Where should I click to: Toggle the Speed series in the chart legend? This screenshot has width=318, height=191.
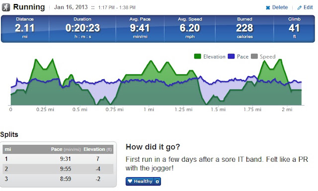click(x=263, y=57)
